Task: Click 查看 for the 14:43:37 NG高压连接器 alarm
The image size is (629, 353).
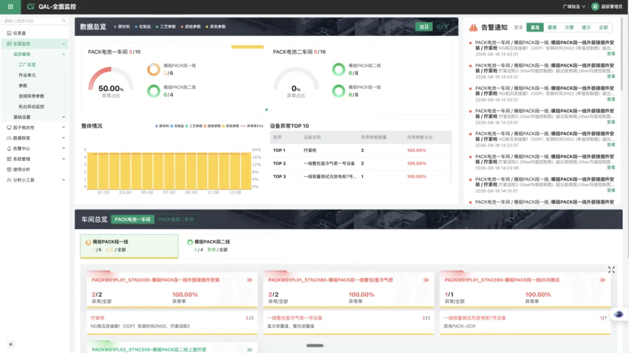Action: pyautogui.click(x=610, y=54)
